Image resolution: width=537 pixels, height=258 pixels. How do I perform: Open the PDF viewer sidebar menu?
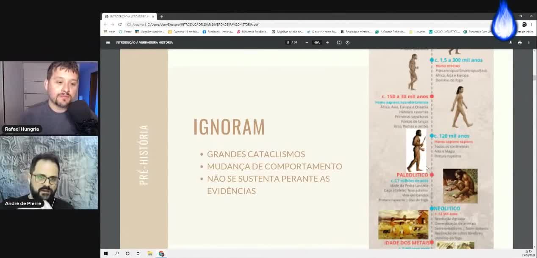pos(108,42)
